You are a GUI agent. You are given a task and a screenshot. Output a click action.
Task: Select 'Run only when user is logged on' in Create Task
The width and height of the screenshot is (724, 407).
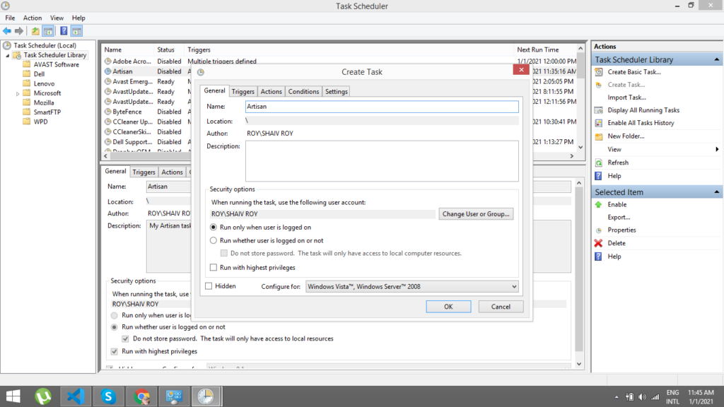[214, 227]
